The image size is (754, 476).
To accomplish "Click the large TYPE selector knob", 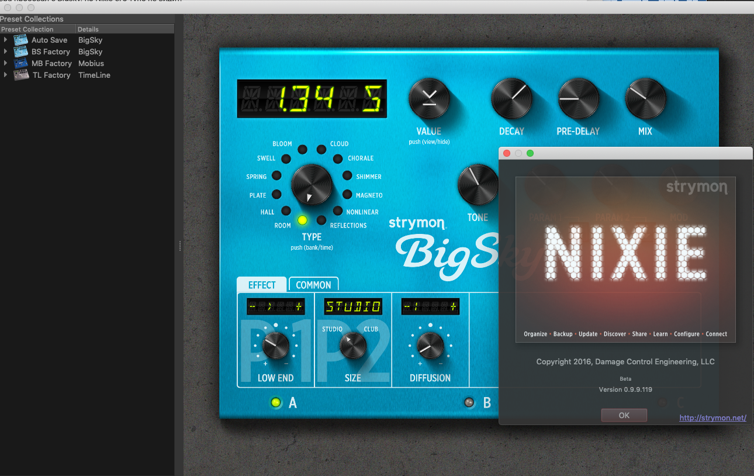I will [x=312, y=184].
